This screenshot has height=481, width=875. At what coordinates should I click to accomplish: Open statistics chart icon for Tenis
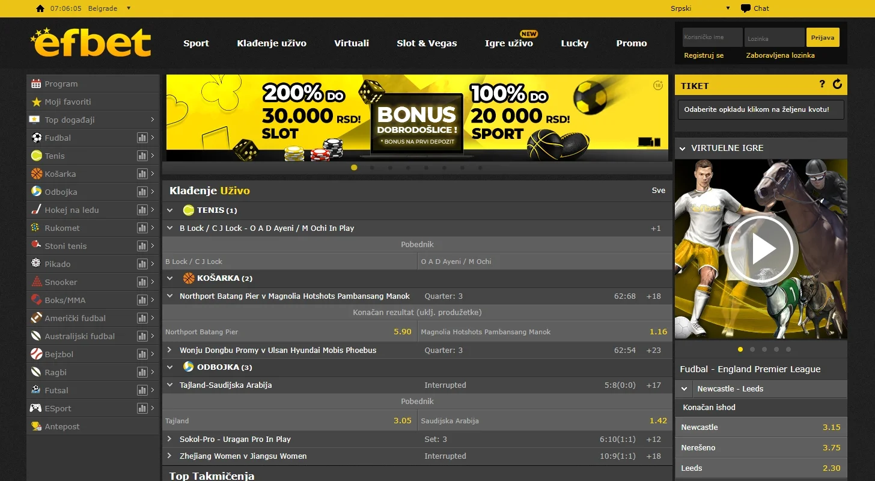click(x=142, y=156)
